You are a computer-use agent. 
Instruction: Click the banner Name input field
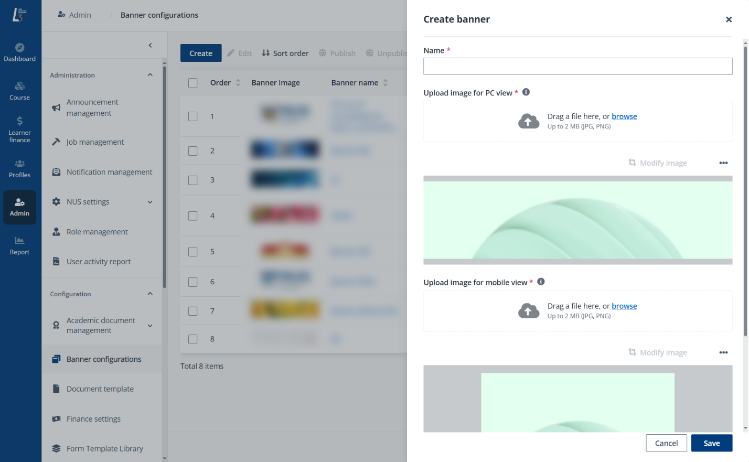coord(577,67)
